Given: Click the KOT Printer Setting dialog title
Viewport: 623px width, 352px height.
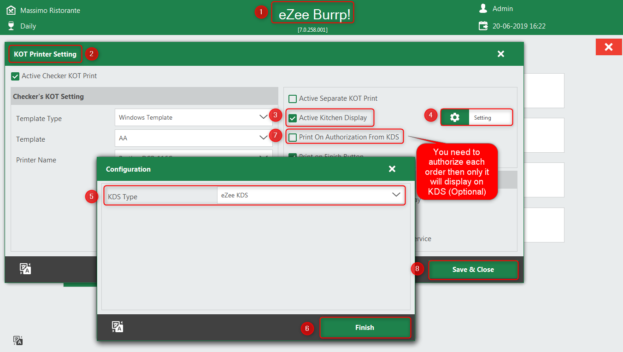Looking at the screenshot, I should 45,54.
